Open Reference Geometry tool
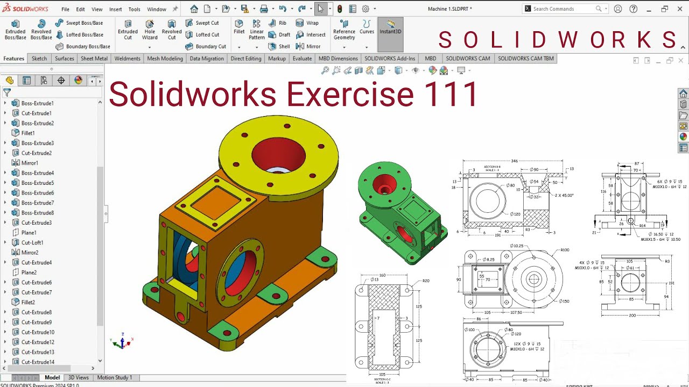The width and height of the screenshot is (689, 387). click(344, 30)
